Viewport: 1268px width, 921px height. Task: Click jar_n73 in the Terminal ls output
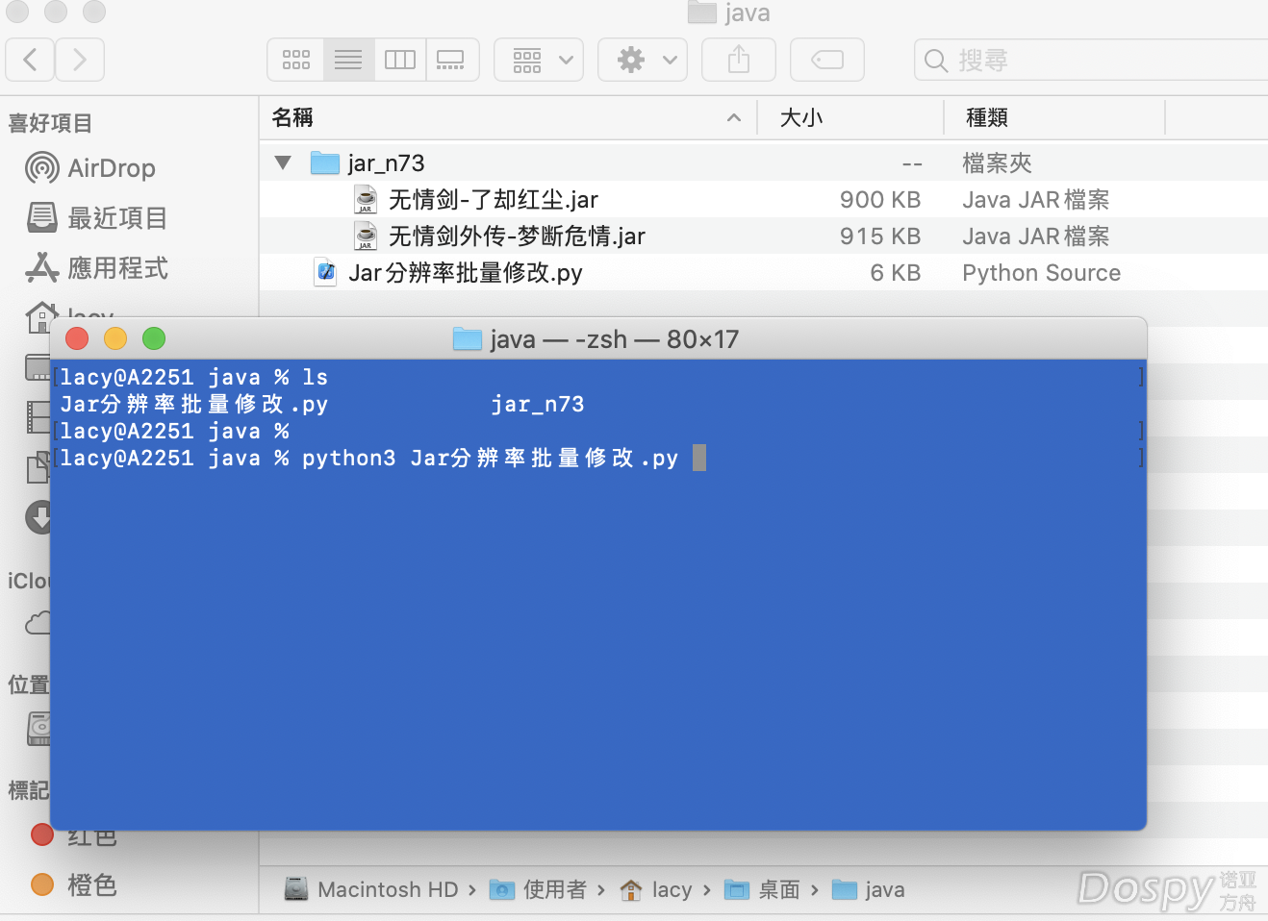pyautogui.click(x=538, y=404)
